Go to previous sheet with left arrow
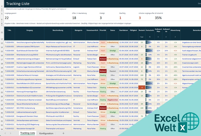This screenshot has height=136, width=201. point(5,133)
